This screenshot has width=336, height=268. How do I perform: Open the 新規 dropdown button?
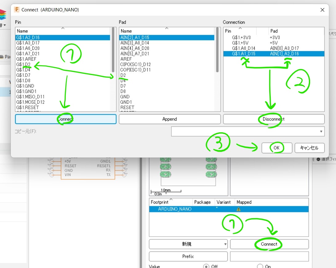[188, 244]
